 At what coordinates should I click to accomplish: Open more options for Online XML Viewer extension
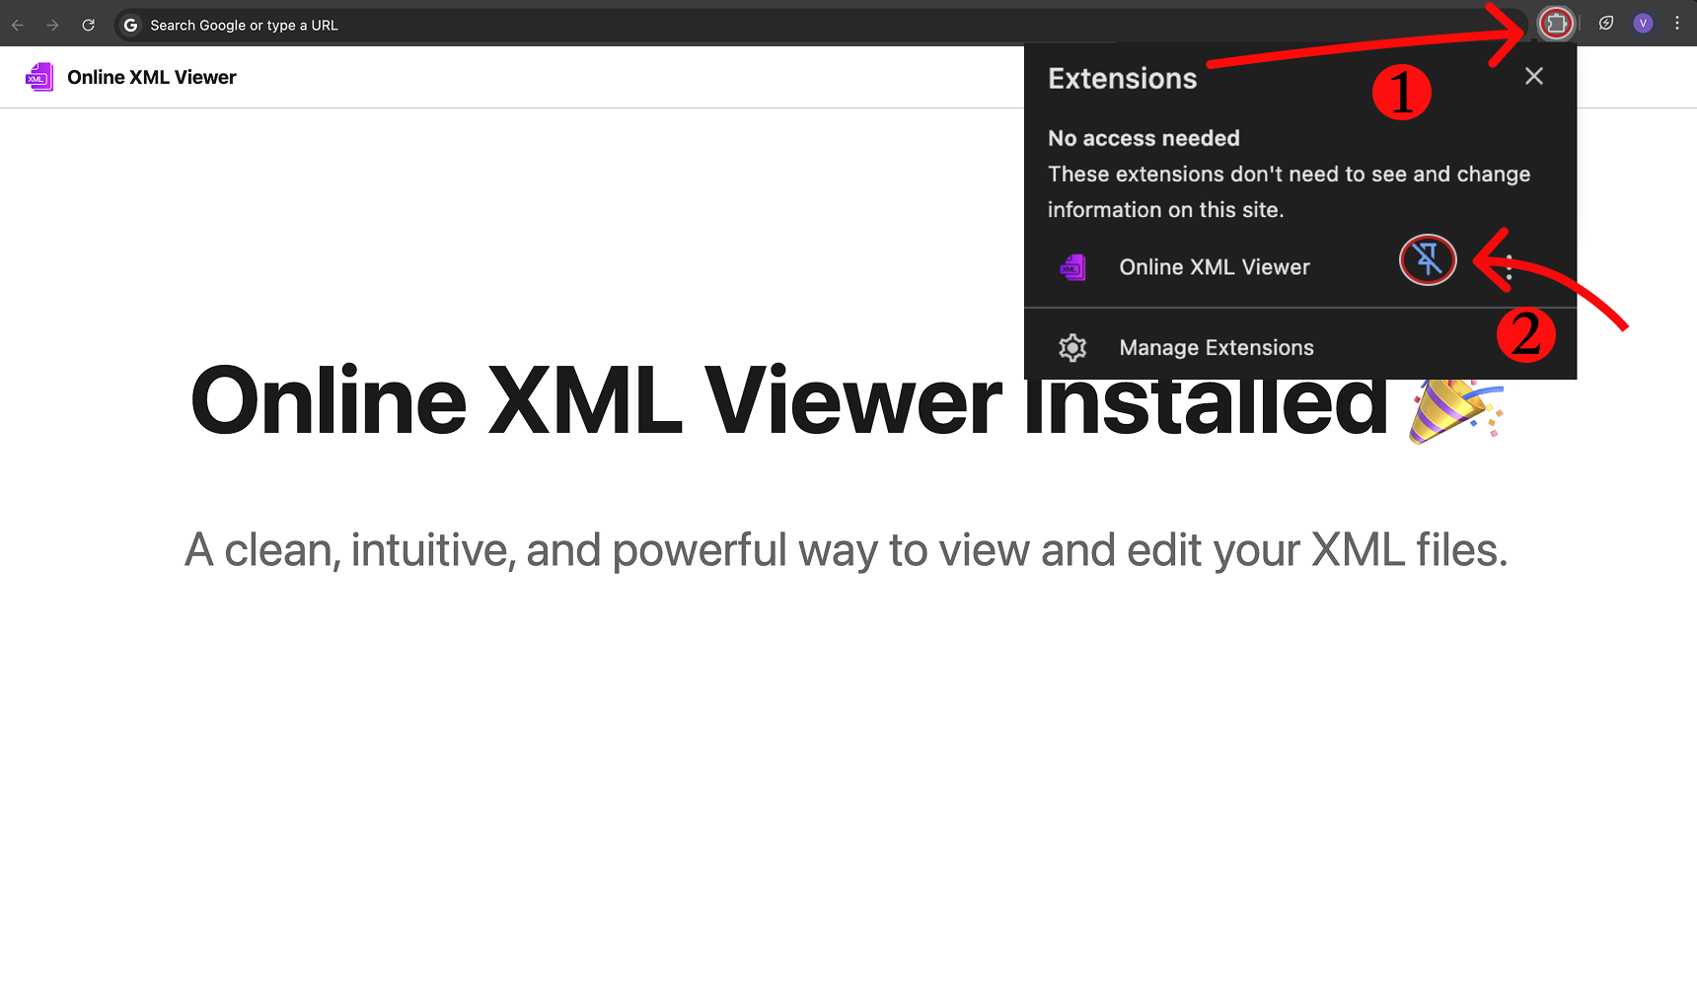(x=1510, y=267)
